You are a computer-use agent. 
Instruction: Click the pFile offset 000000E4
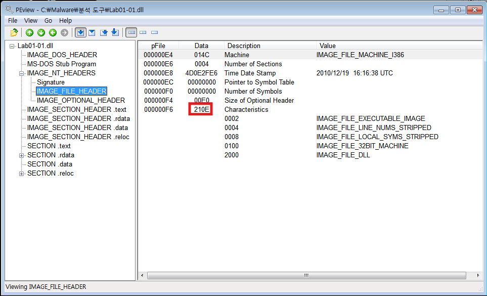[x=158, y=55]
